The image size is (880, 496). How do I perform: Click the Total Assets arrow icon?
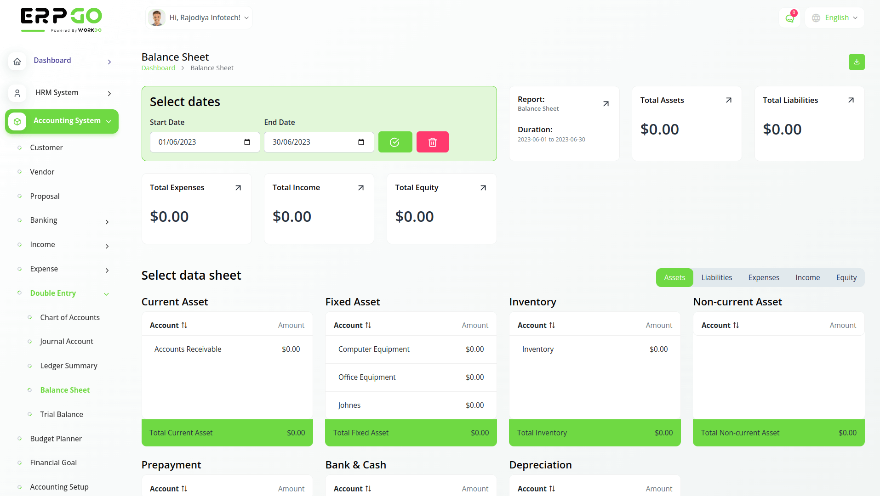728,100
